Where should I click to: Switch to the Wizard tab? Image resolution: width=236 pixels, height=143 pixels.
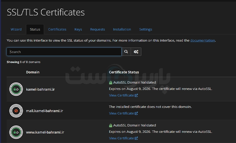[x=16, y=29]
